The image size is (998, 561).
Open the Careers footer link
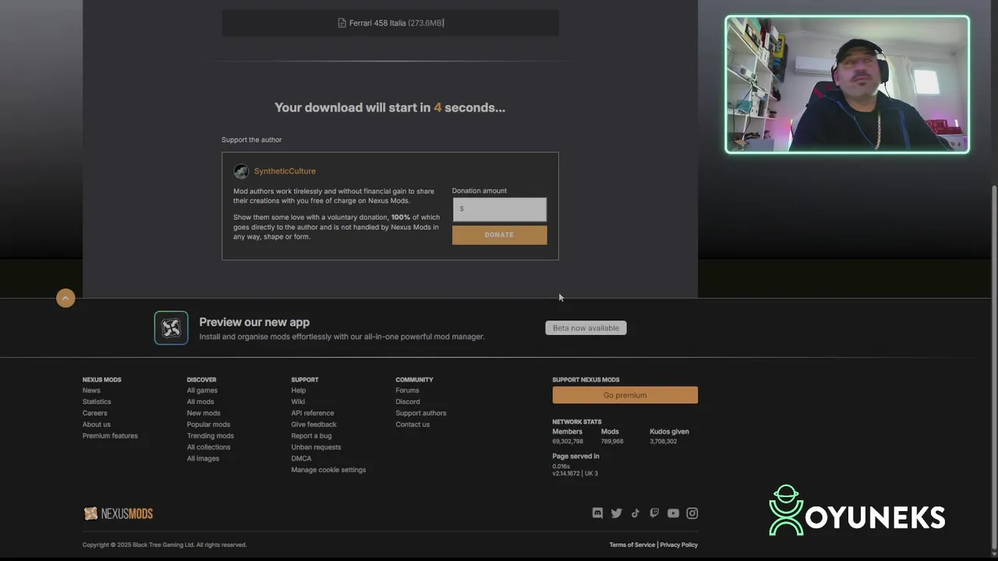[95, 413]
